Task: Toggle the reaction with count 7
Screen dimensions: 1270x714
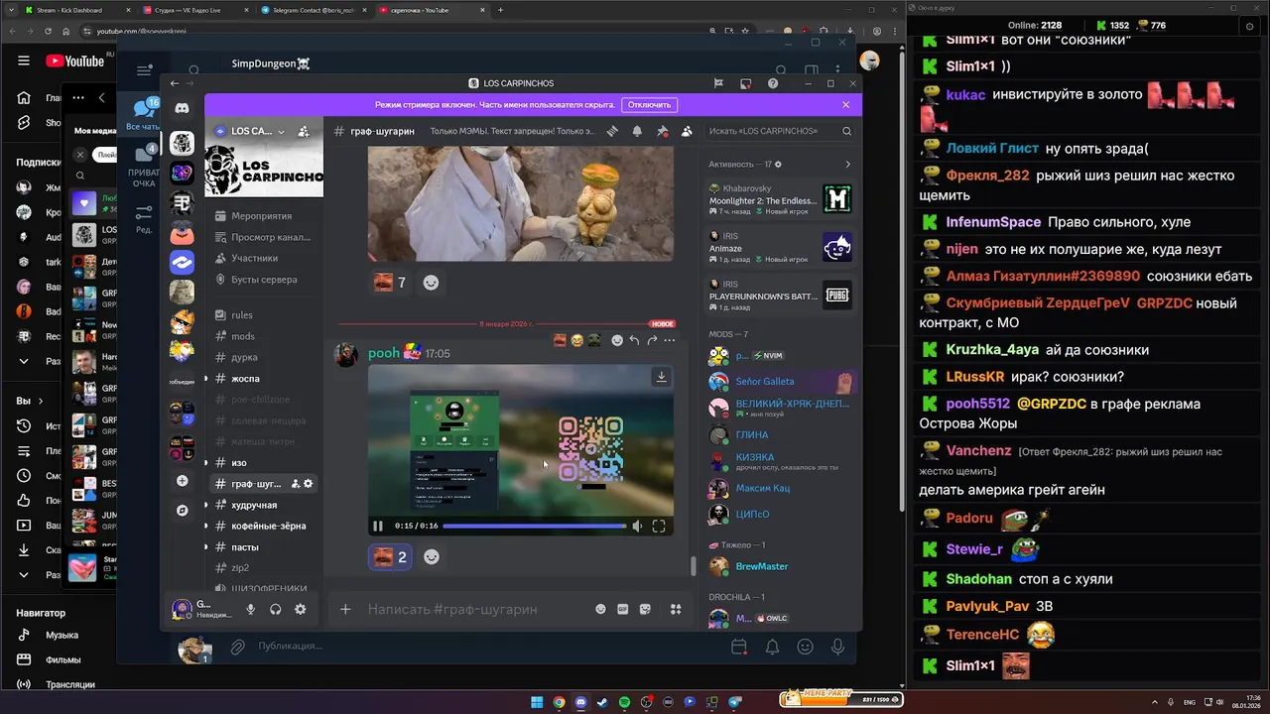Action: (x=390, y=283)
